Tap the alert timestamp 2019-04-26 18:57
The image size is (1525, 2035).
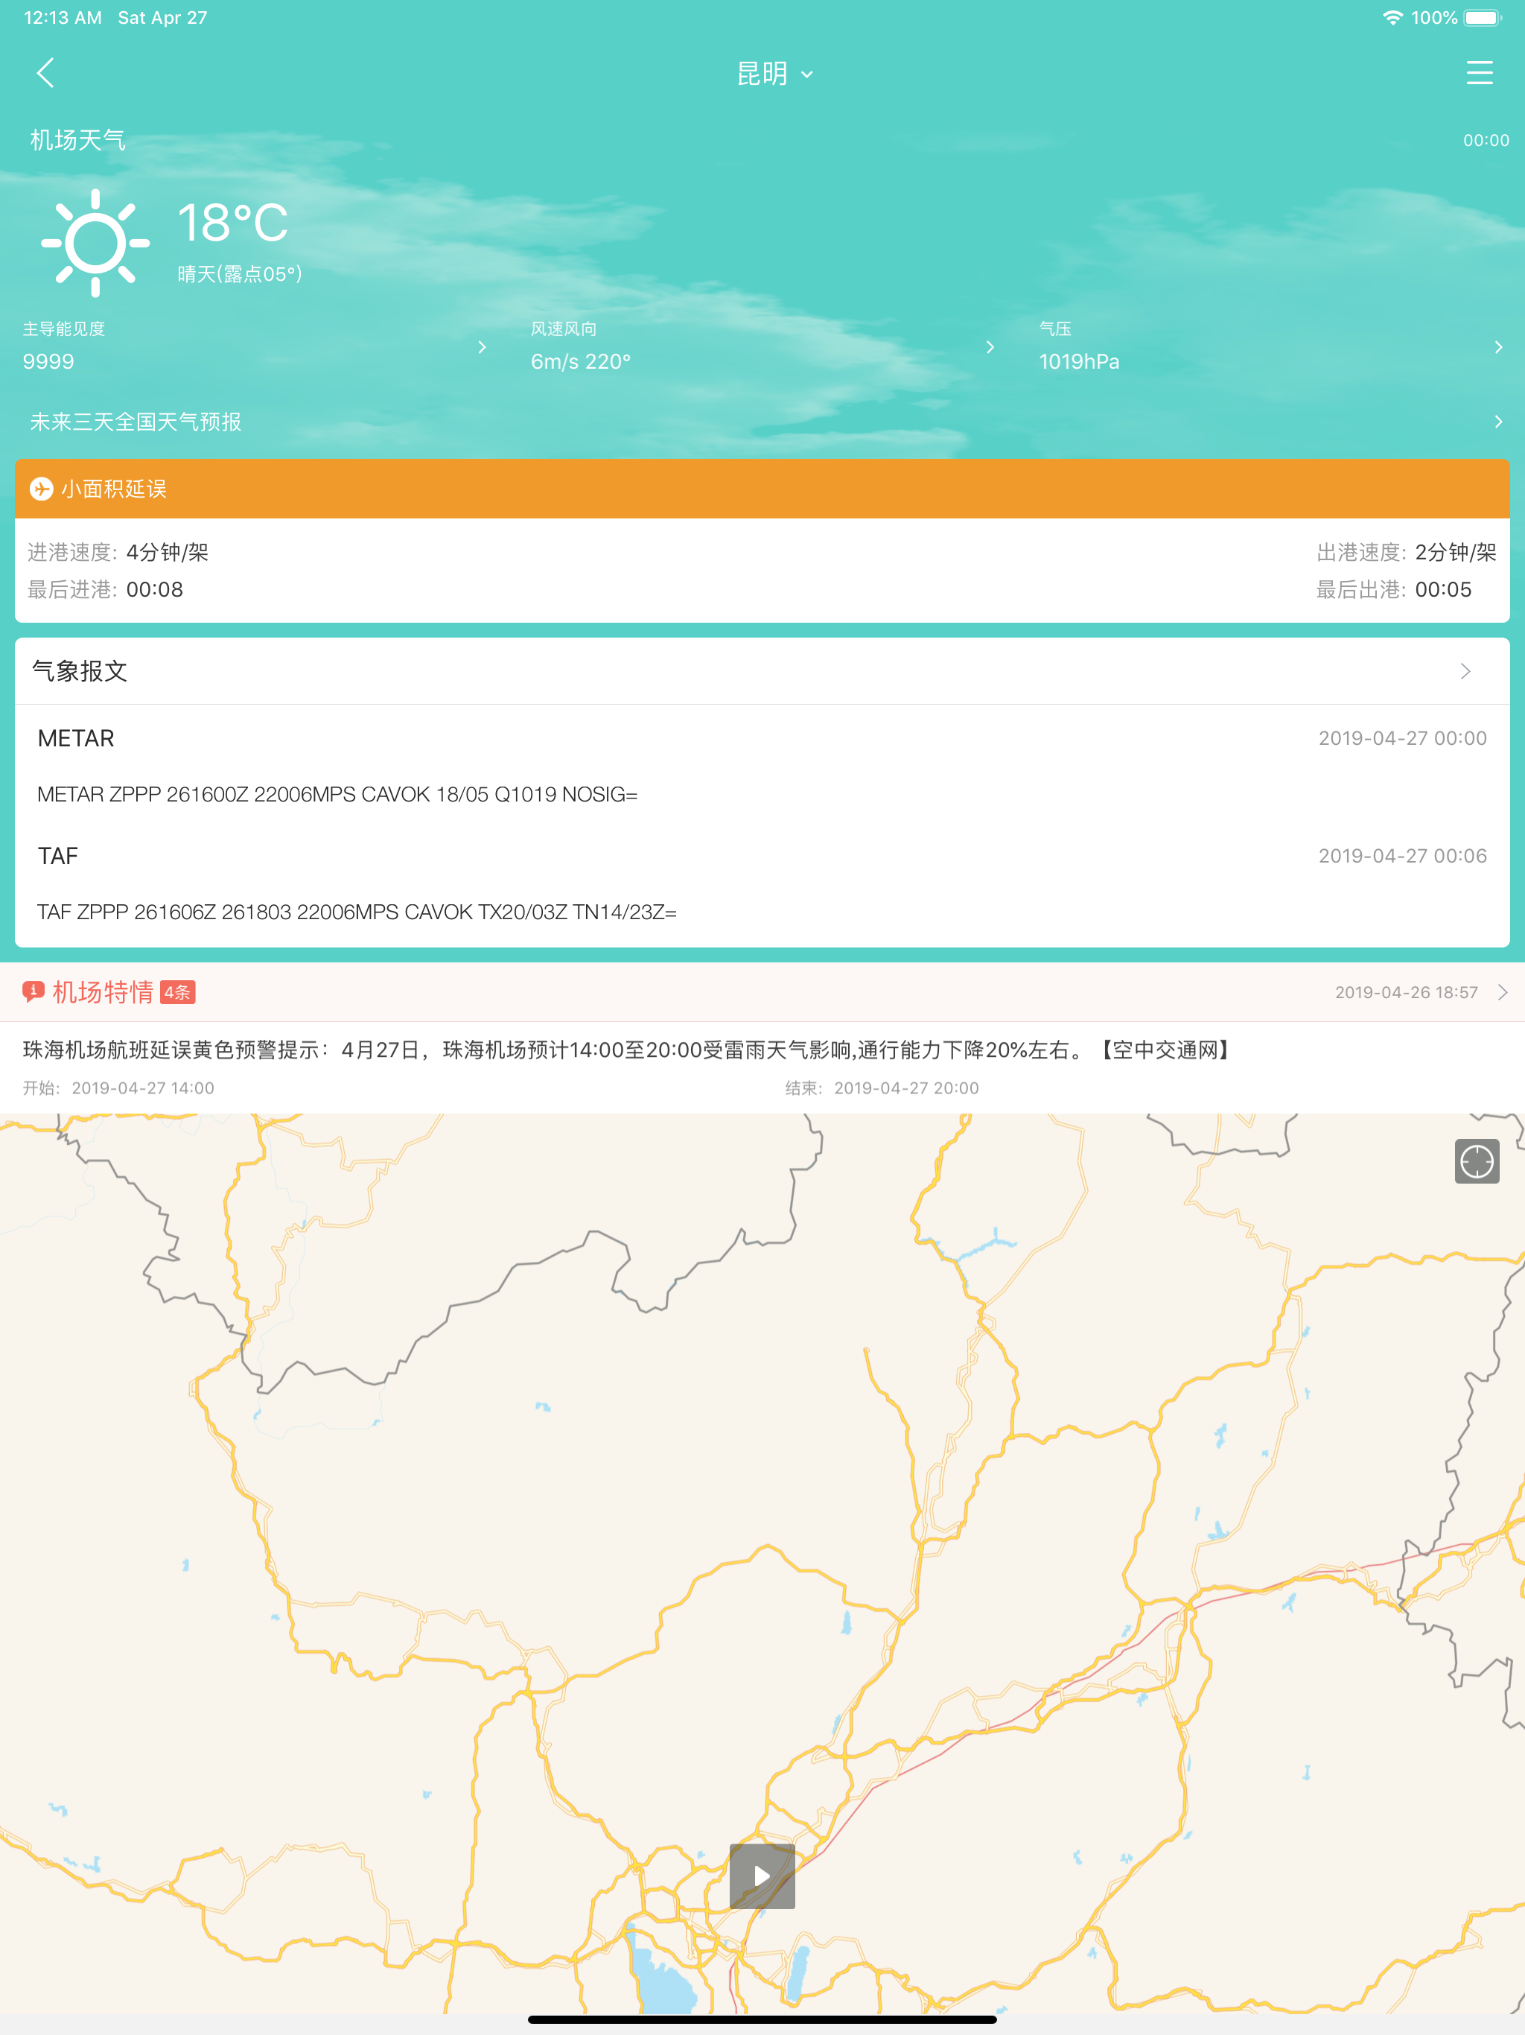pyautogui.click(x=1407, y=991)
